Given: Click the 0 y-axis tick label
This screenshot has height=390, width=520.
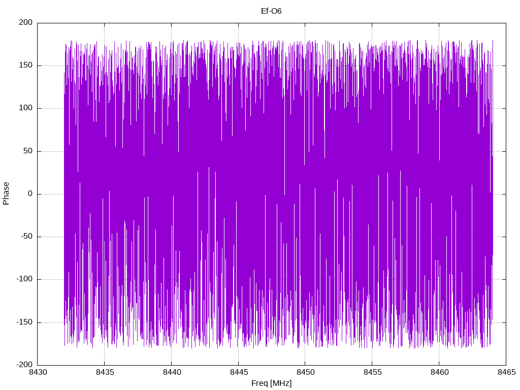Looking at the screenshot, I should (x=30, y=193).
